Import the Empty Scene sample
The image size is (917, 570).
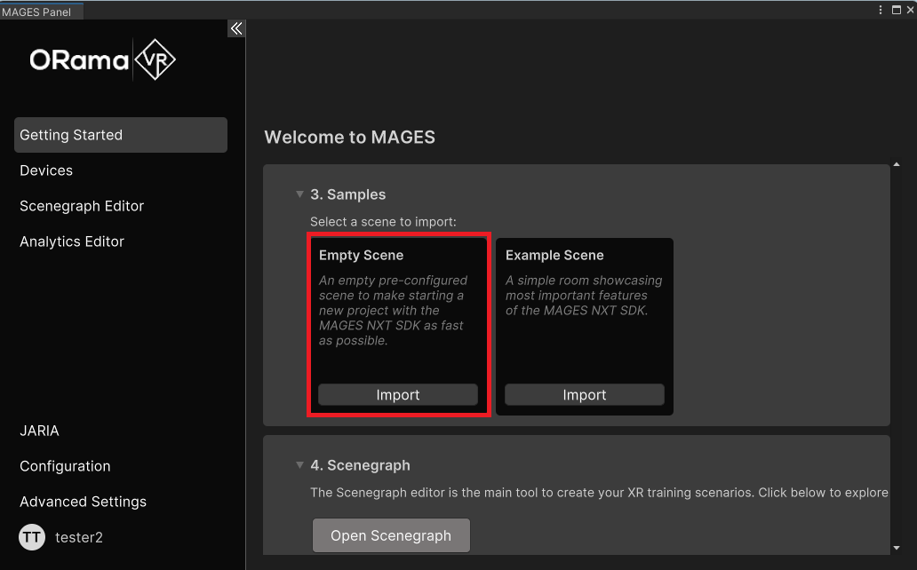[398, 395]
